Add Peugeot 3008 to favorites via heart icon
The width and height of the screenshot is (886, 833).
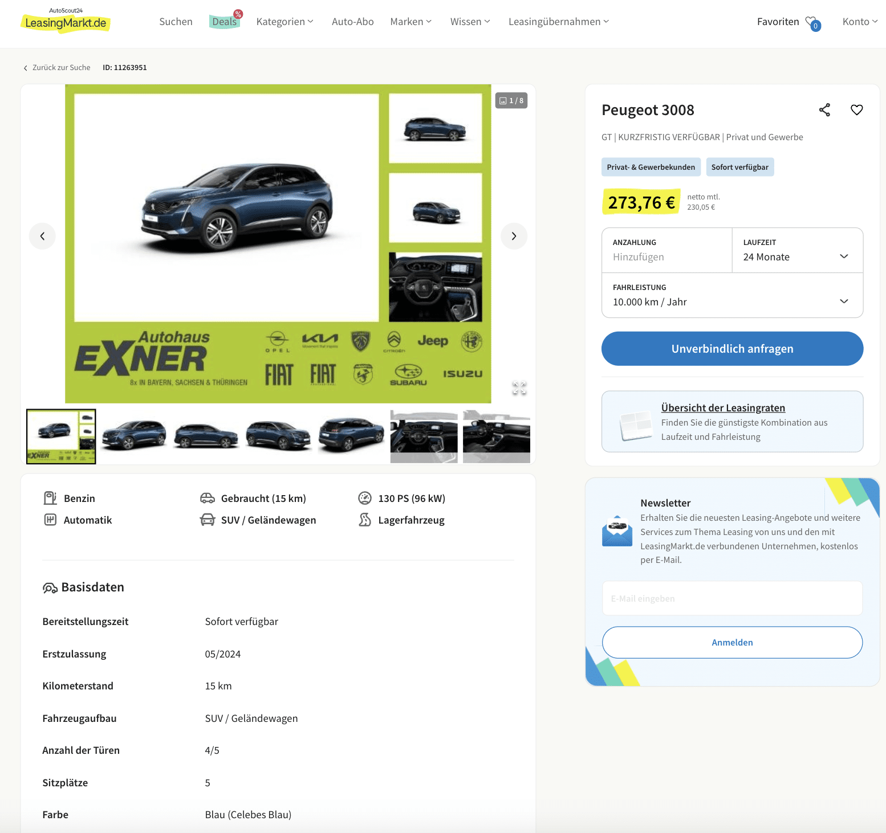tap(856, 110)
